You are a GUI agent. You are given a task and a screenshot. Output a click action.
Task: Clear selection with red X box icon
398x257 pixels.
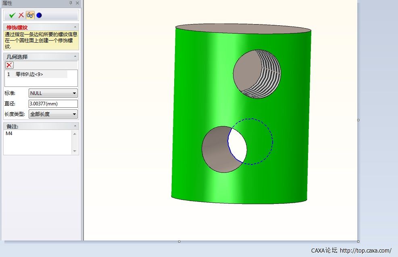tap(9, 65)
